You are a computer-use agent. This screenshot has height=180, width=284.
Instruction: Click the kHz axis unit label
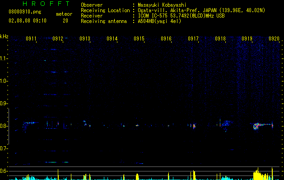pyautogui.click(x=4, y=36)
